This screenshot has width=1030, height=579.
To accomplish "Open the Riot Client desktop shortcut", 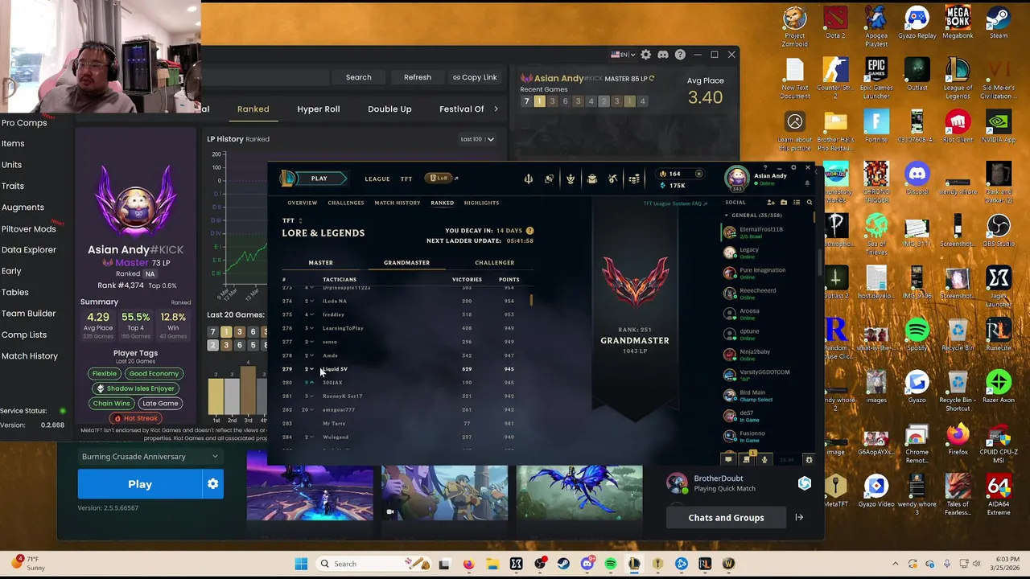I will click(958, 127).
